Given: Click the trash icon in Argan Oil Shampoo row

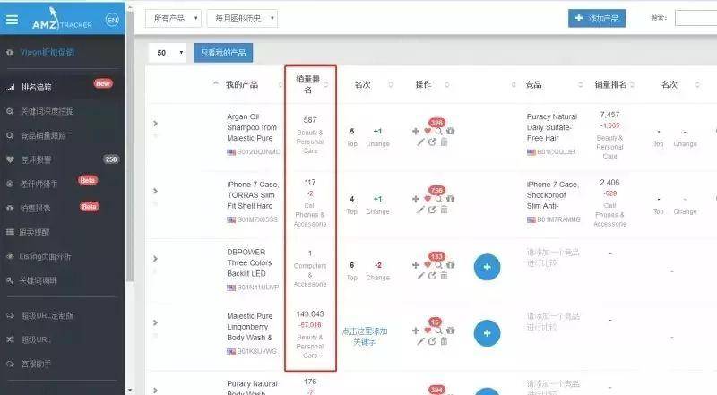Looking at the screenshot, I should tap(444, 142).
